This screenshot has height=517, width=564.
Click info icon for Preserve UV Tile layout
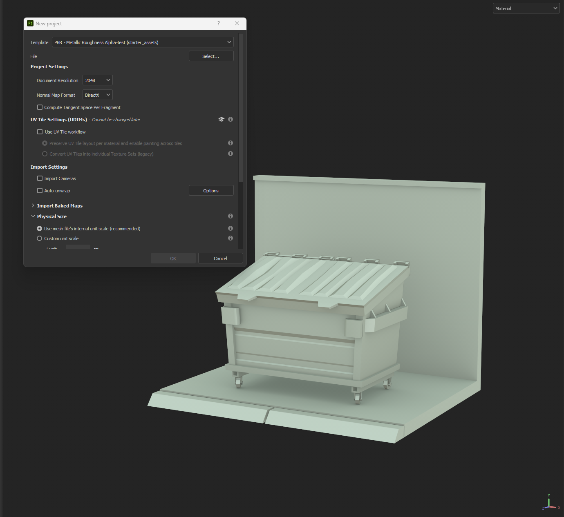point(231,143)
